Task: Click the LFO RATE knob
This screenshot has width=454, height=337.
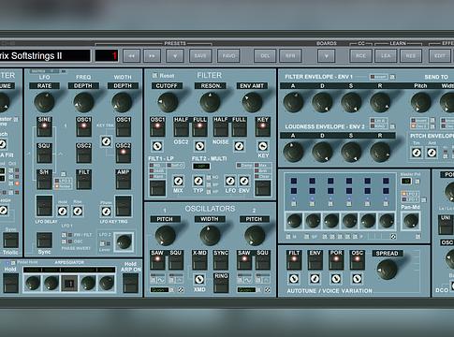Action: point(44,102)
